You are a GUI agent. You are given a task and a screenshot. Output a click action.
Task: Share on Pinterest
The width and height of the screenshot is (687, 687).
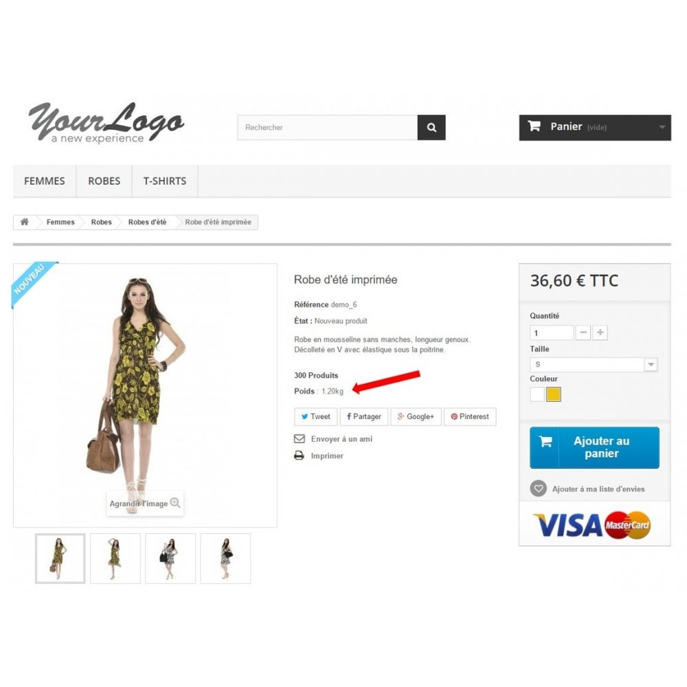470,417
